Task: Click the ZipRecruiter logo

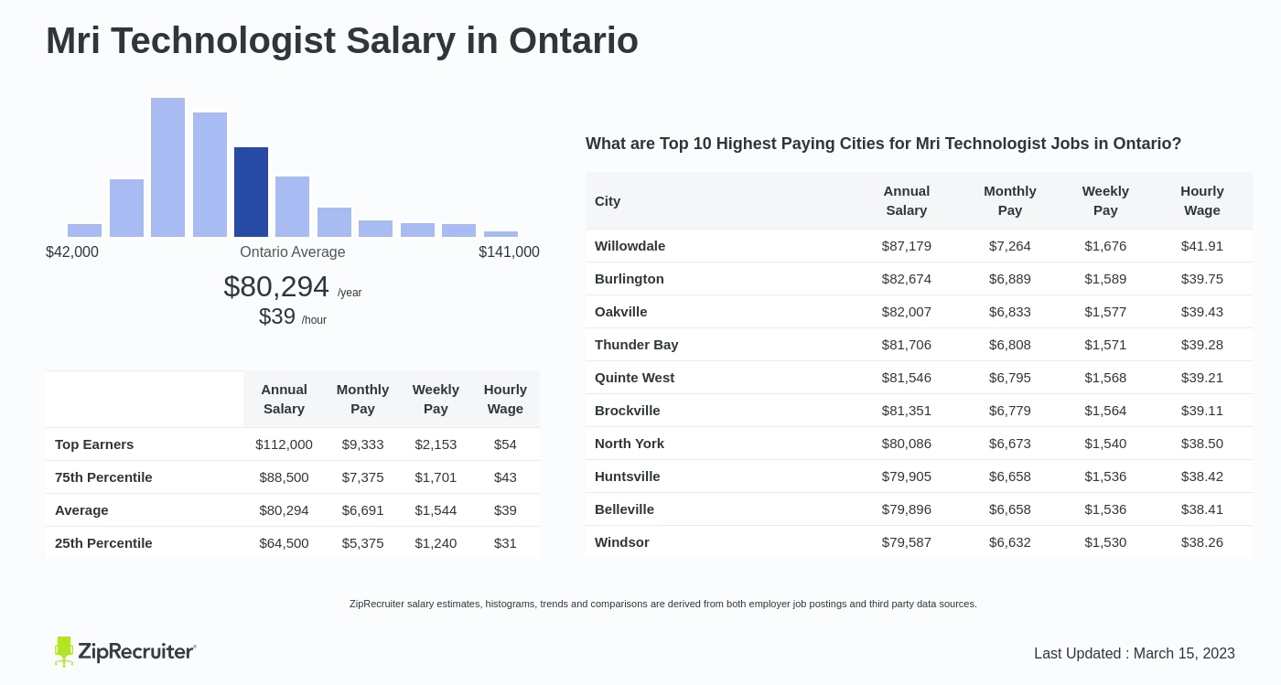Action: tap(125, 651)
